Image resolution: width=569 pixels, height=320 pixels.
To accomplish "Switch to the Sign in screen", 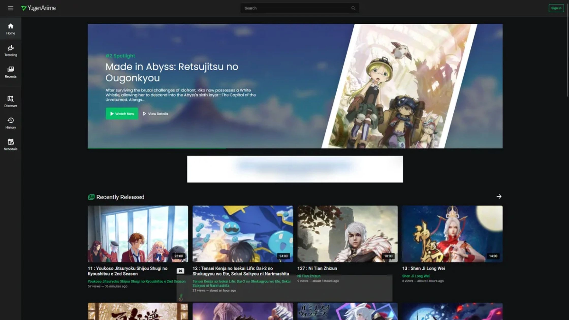I will [x=556, y=8].
